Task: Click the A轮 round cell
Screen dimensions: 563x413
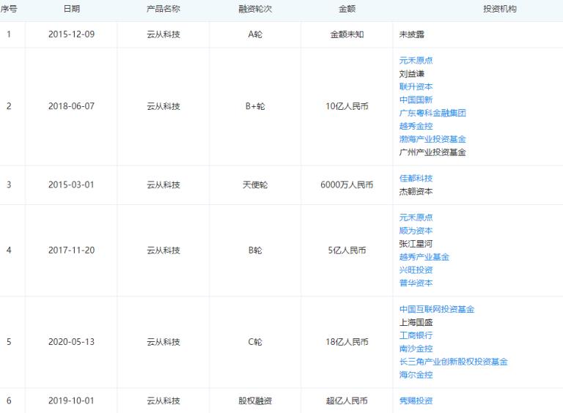Action: [255, 34]
